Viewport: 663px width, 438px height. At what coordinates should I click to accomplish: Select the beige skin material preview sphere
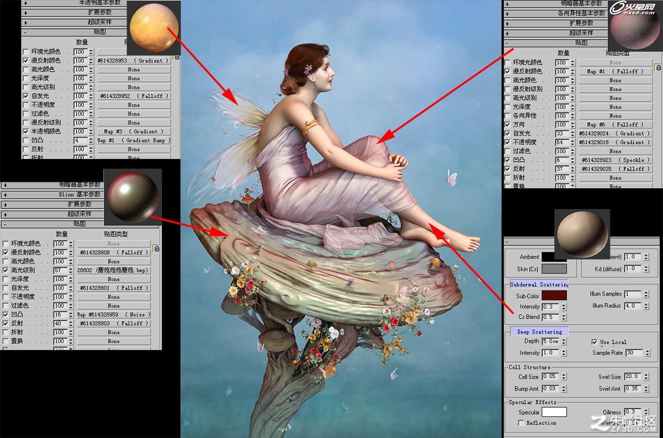[583, 235]
